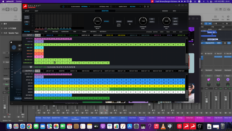Open Messages in the Dock
Image resolution: width=232 pixels, height=131 pixels.
36,126
